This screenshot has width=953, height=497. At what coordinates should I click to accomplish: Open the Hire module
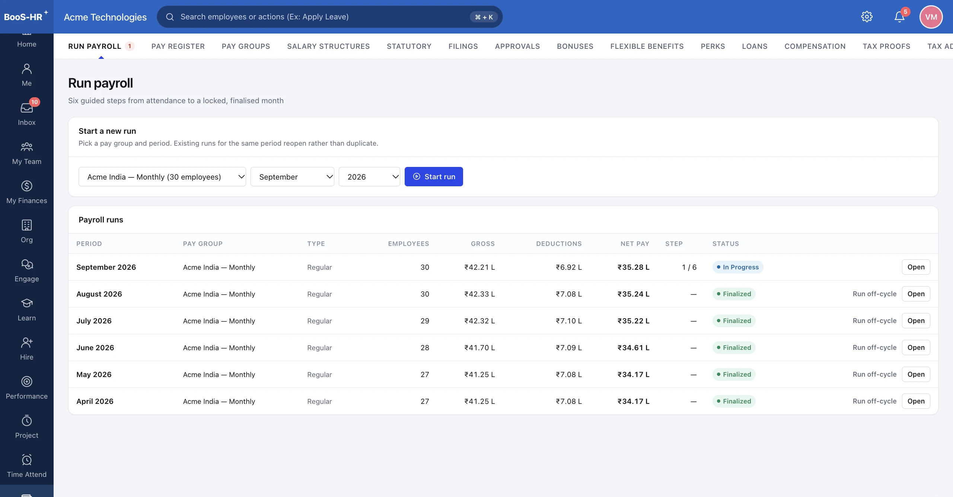[x=26, y=349]
